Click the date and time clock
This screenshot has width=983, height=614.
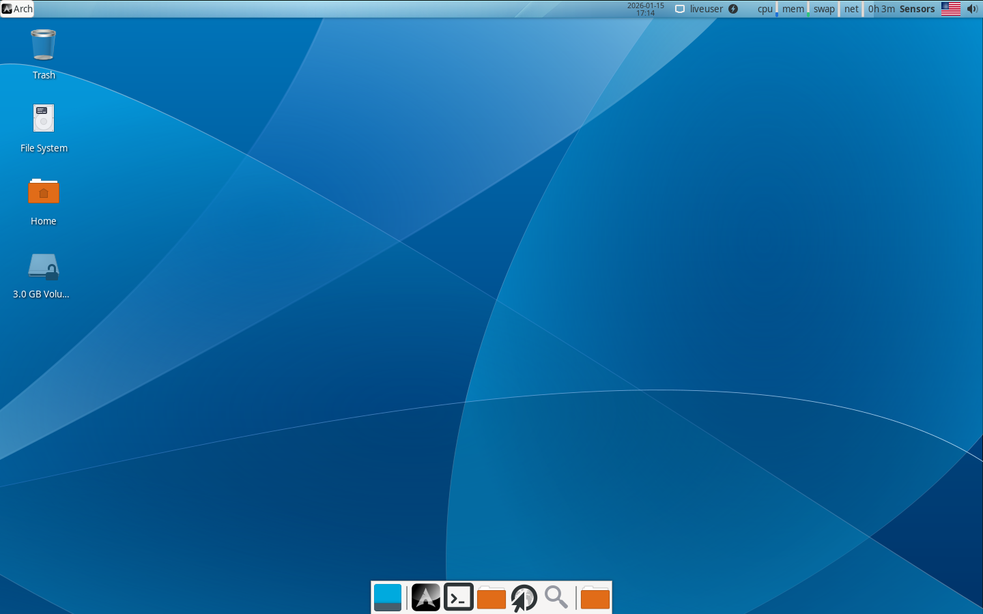(x=645, y=9)
